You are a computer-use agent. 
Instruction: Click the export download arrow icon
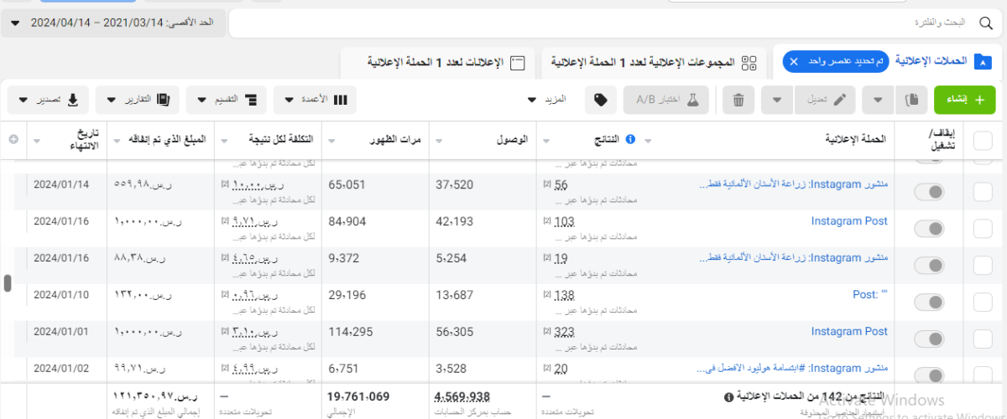click(x=73, y=100)
